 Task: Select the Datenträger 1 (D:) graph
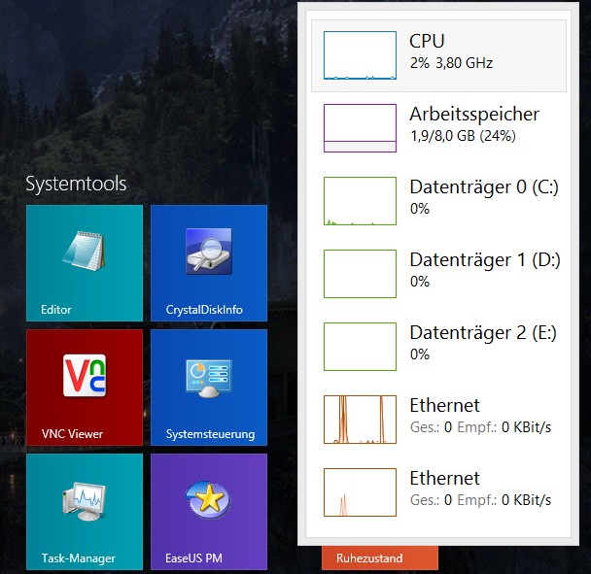[360, 274]
